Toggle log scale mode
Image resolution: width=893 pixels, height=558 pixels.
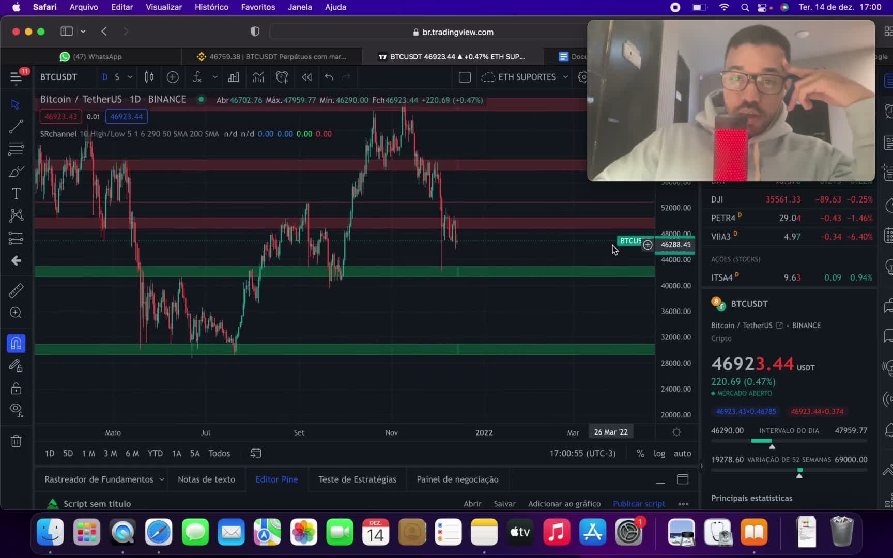click(659, 453)
